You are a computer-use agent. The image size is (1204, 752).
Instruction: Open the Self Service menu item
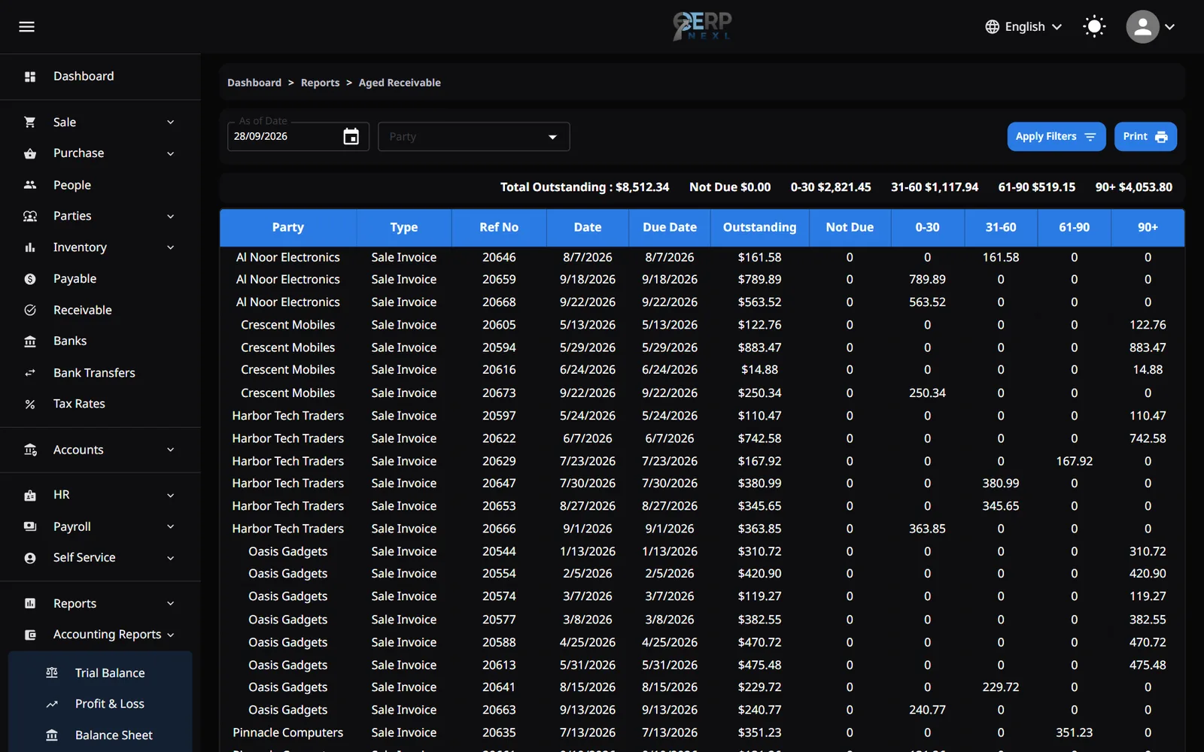tap(100, 558)
